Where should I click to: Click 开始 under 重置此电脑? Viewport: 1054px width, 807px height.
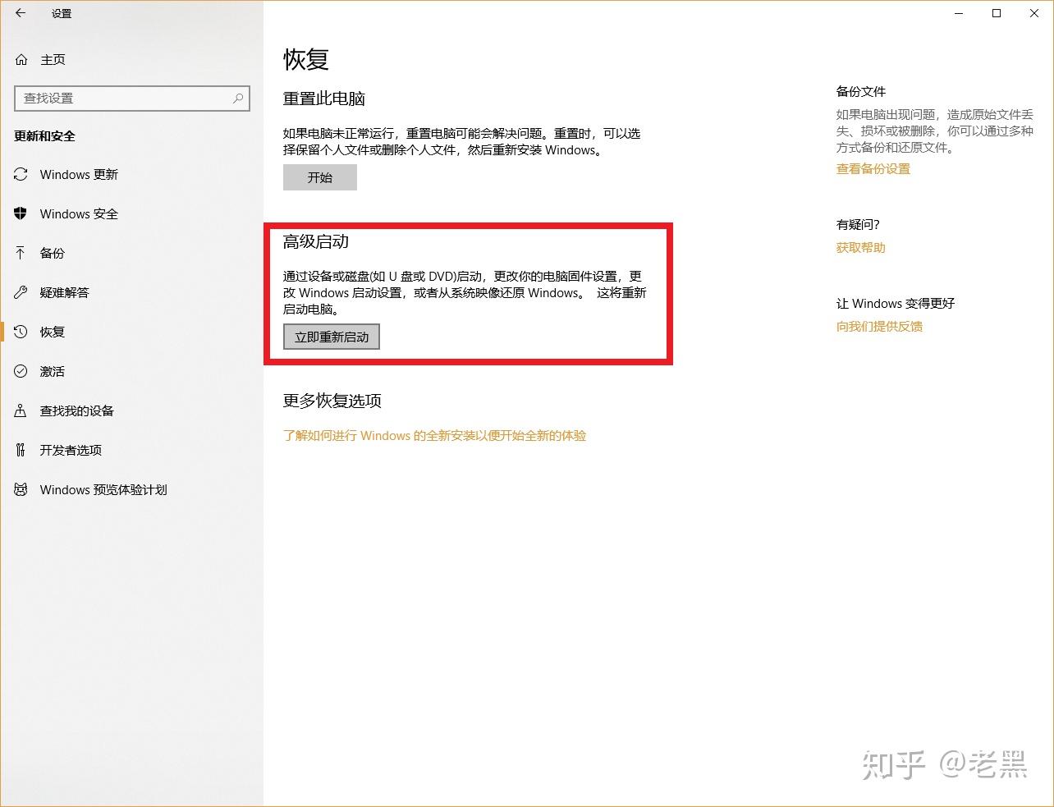(320, 177)
